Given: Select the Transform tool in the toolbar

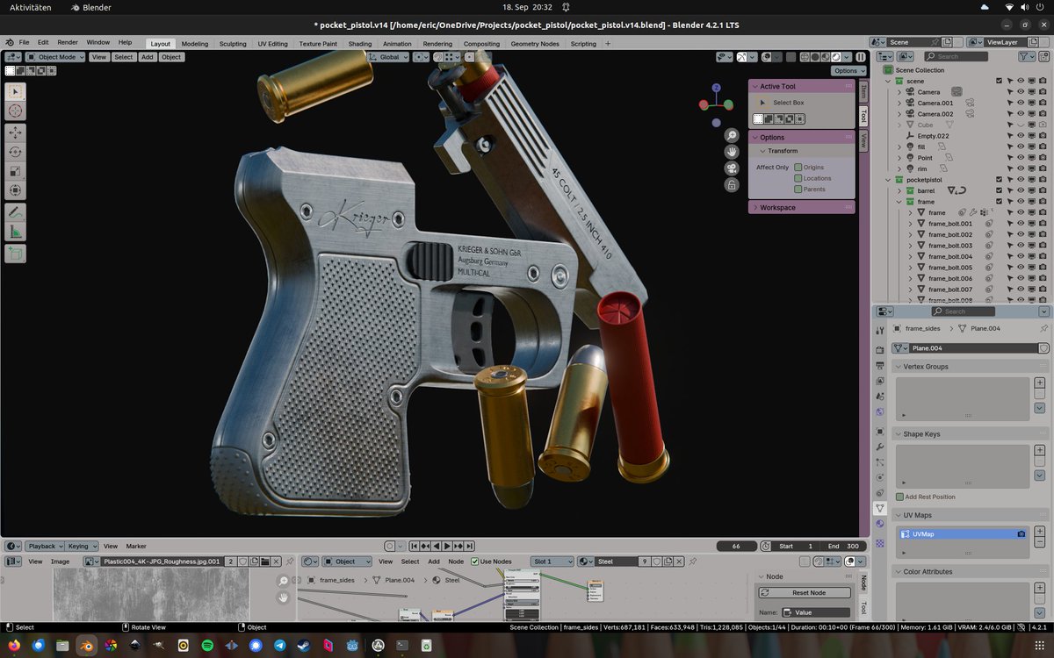Looking at the screenshot, I should tap(15, 190).
